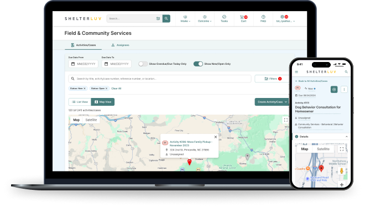This screenshot has width=365, height=207.
Task: Click the Street View pegman on phone map
Action: (x=342, y=170)
